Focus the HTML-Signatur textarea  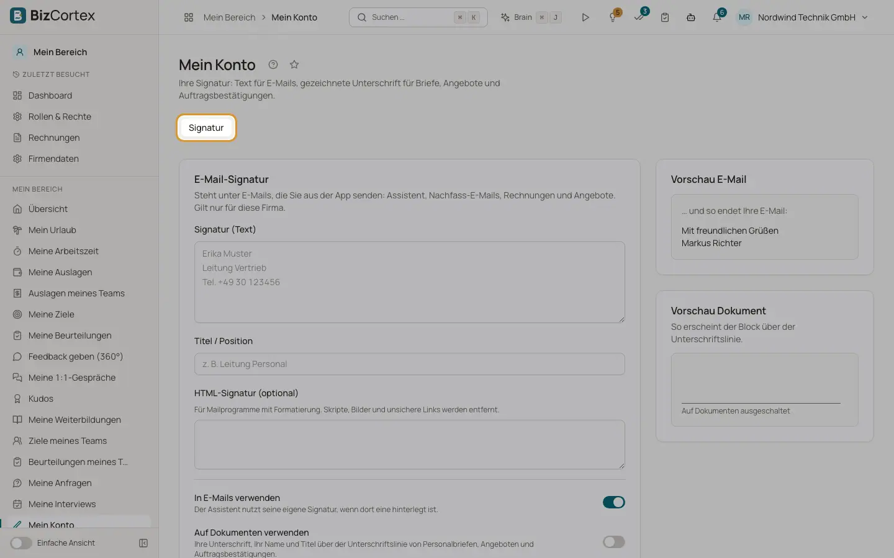410,445
